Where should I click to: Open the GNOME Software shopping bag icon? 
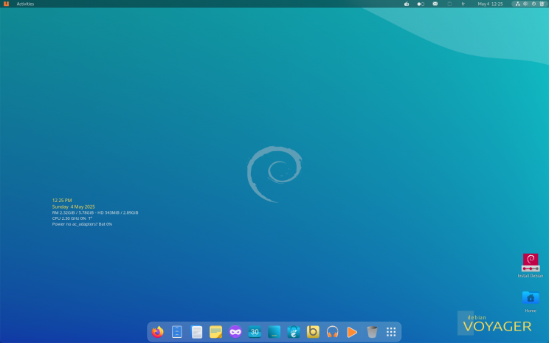(294, 332)
